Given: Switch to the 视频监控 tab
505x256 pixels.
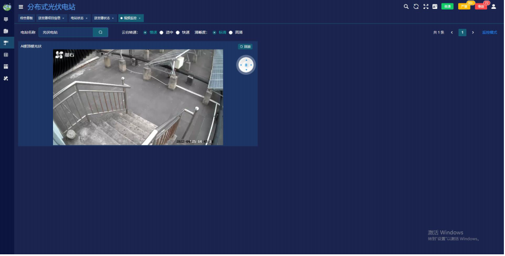Looking at the screenshot, I should point(130,18).
